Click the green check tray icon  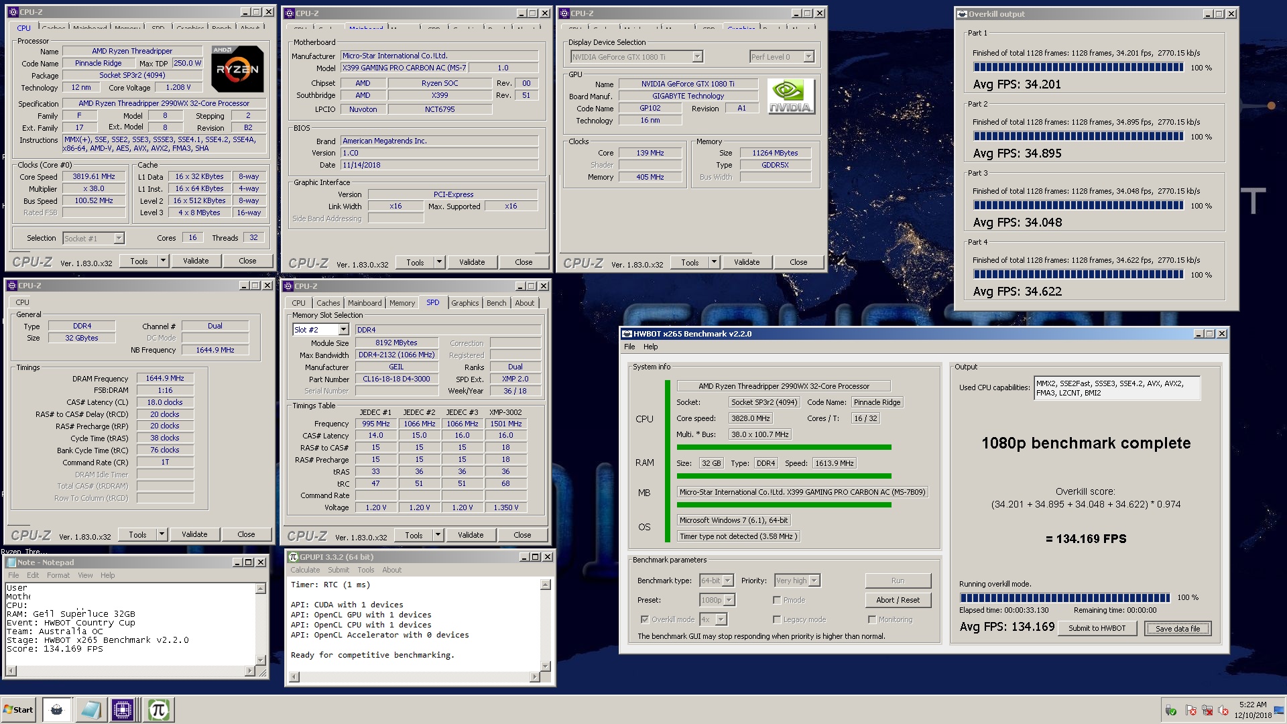click(1171, 711)
